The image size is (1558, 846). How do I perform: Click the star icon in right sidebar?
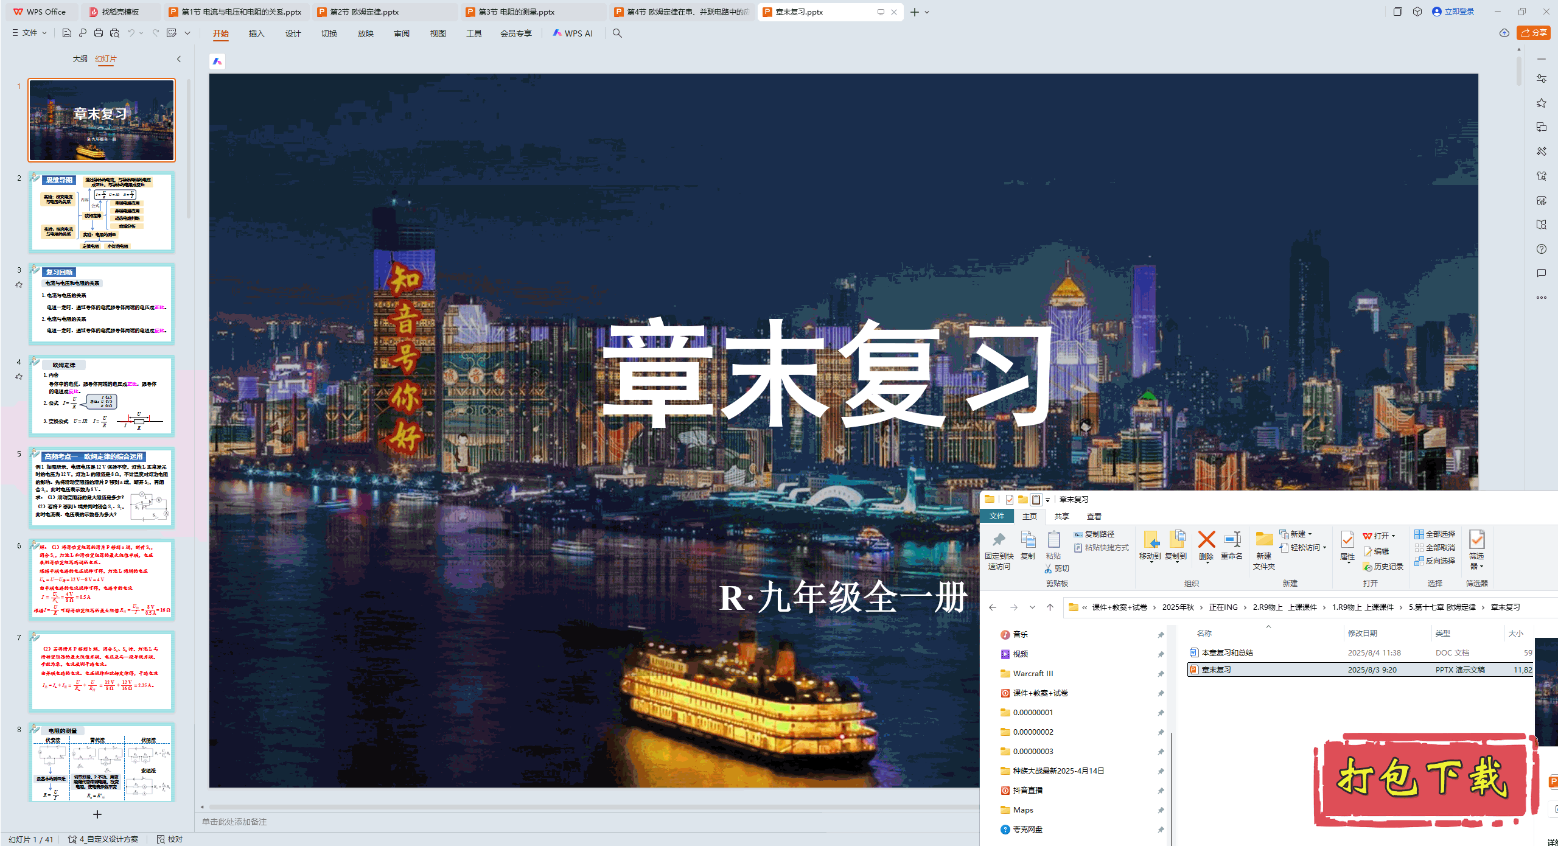click(x=1541, y=103)
